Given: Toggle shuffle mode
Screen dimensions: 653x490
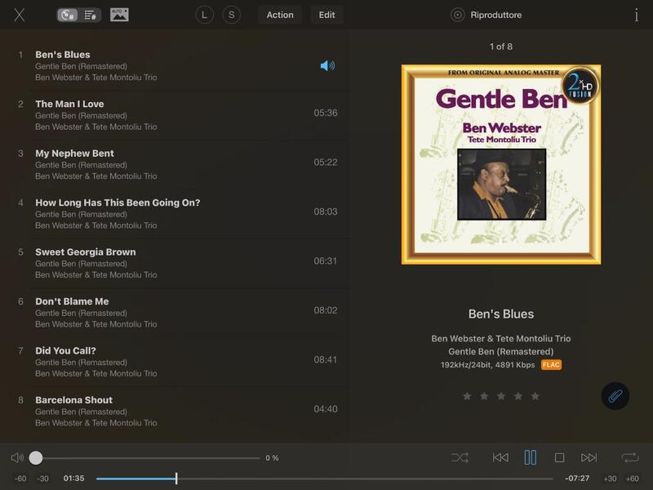Looking at the screenshot, I should pyautogui.click(x=460, y=458).
